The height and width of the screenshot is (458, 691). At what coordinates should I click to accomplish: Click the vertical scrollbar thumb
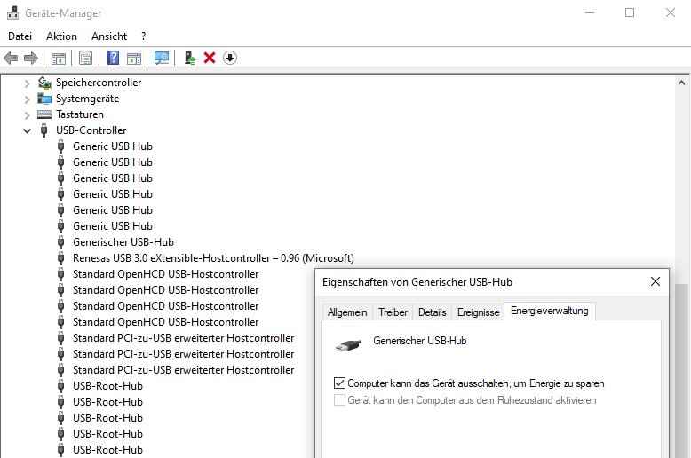click(x=682, y=371)
